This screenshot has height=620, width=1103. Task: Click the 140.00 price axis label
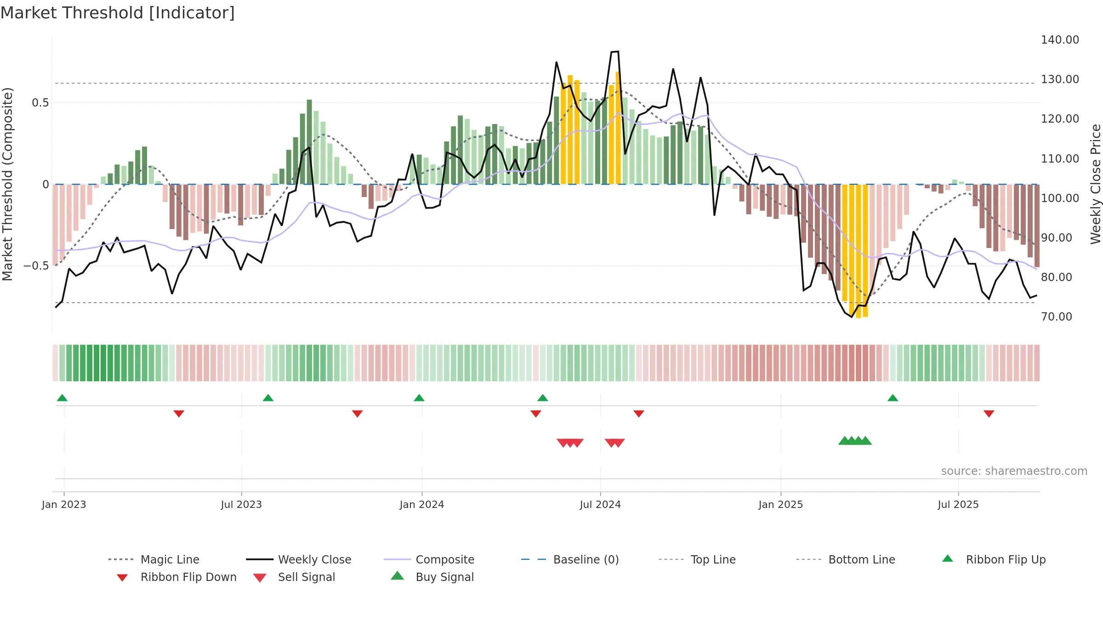click(1060, 40)
